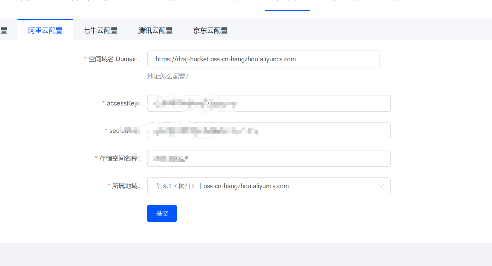Click the 存储空间名称 input field
492x266 pixels.
click(269, 158)
